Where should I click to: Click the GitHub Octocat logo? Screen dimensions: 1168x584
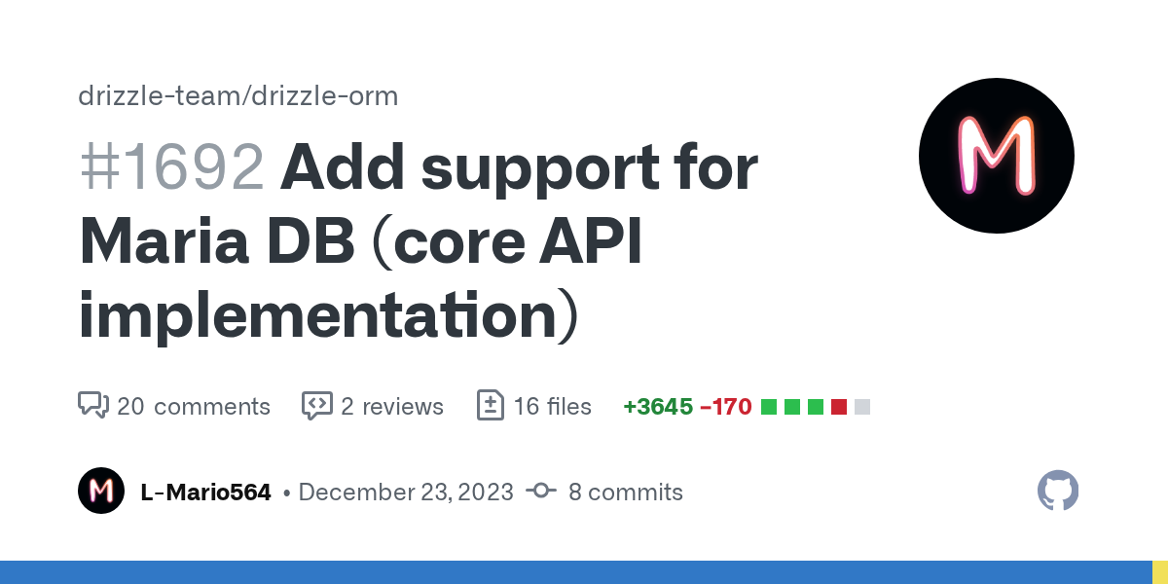1058,492
